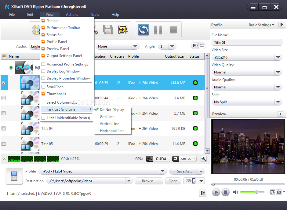Collapse the Preview panel arrow

tap(280, 114)
